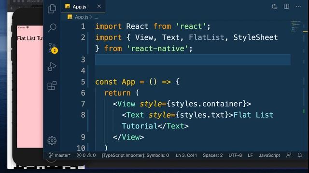Viewport: 309px width, 173px height.
Task: Click line number 5 in the gutter
Action: [83, 82]
